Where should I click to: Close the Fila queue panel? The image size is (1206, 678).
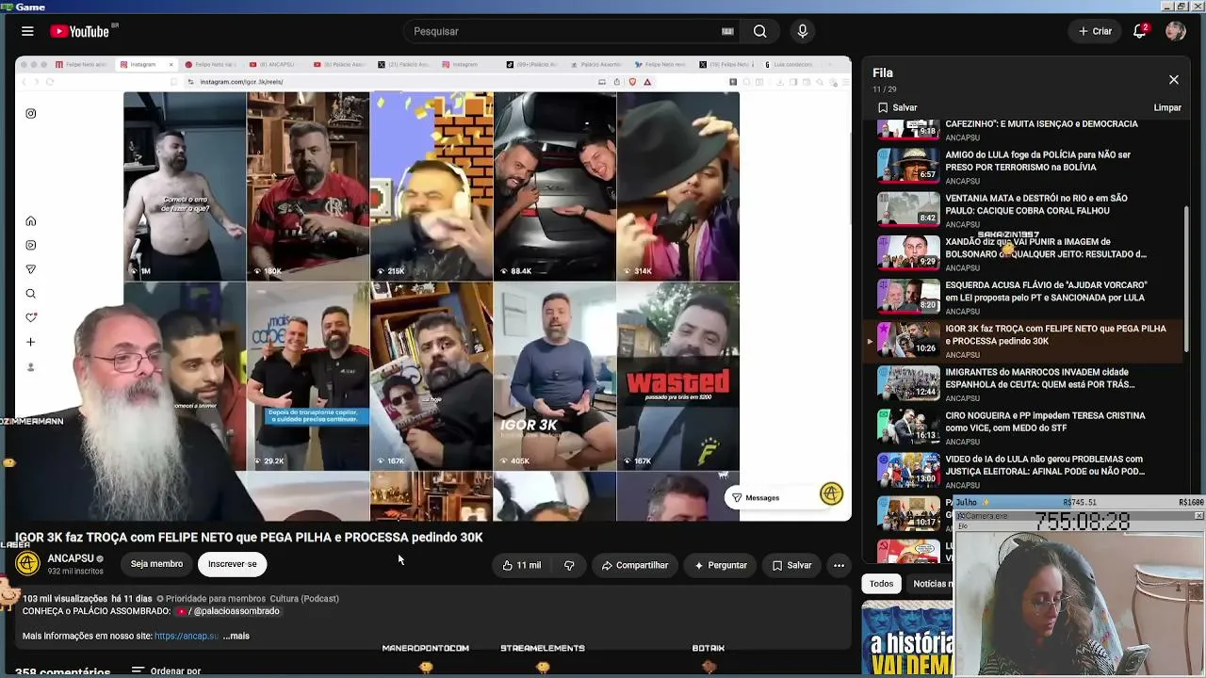pos(1173,80)
